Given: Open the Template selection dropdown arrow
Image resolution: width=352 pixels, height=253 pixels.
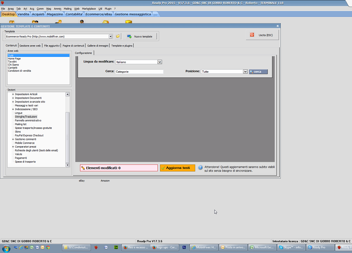Looking at the screenshot, I should tap(110, 36).
